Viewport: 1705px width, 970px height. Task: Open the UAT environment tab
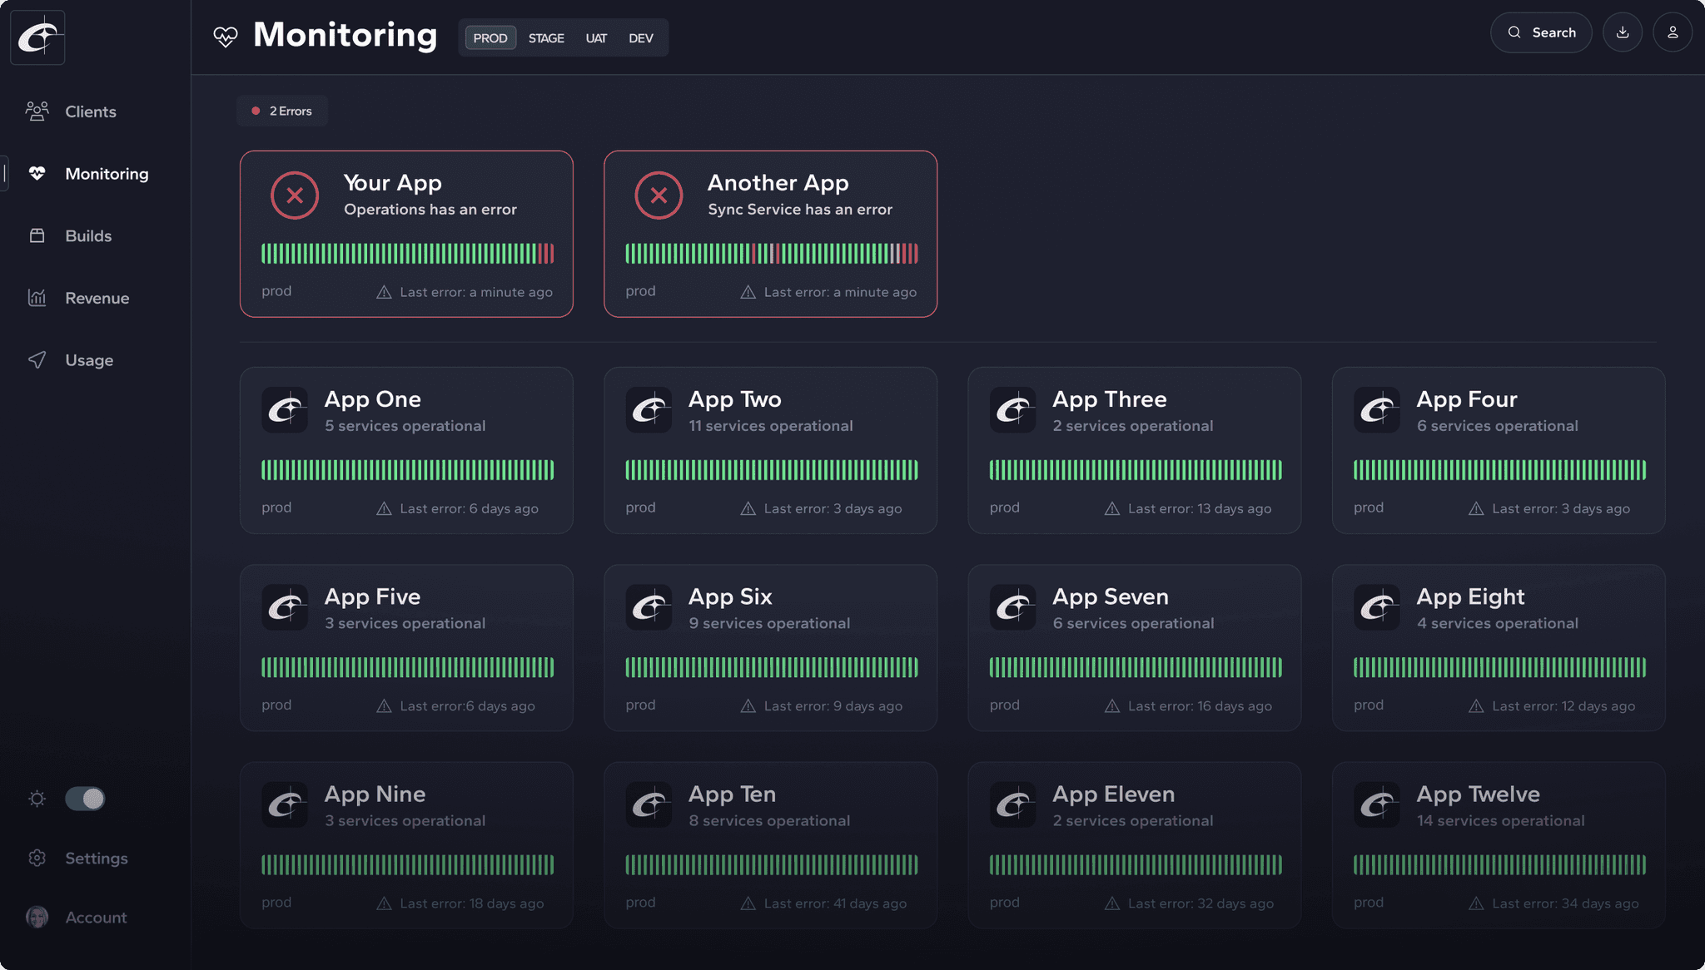point(596,37)
